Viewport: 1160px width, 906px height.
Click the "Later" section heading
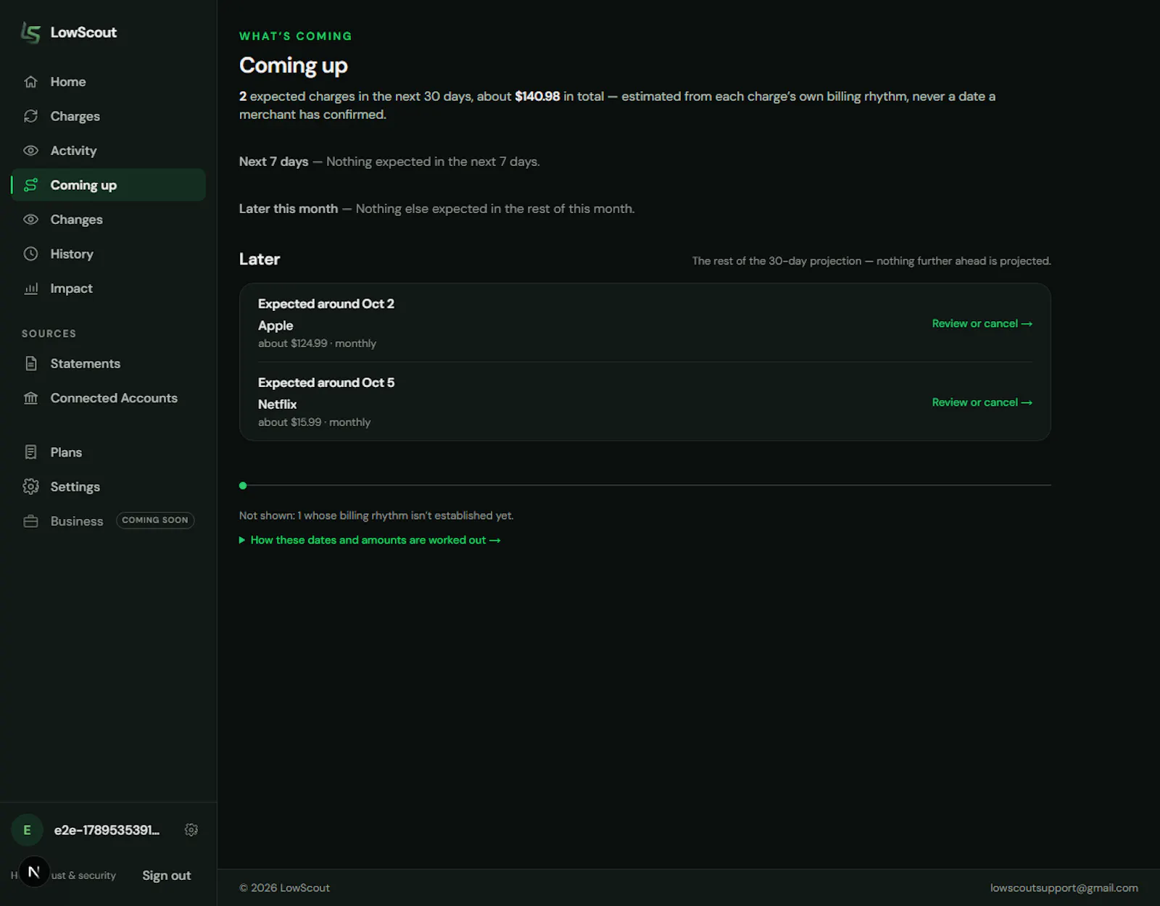[260, 259]
